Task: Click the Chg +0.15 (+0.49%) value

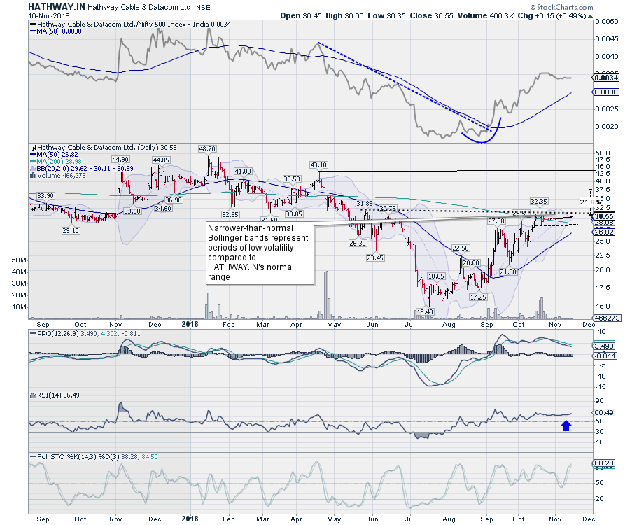Action: coord(552,15)
